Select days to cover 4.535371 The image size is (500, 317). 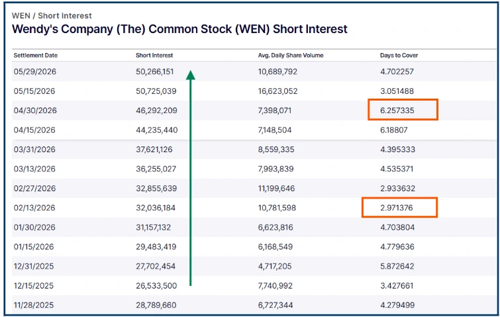397,169
